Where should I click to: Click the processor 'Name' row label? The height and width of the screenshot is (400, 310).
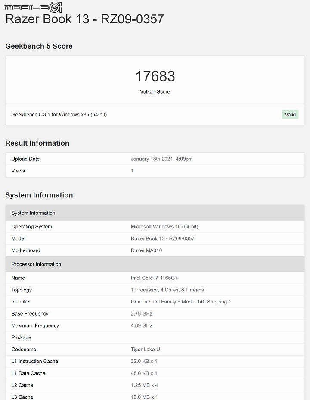tap(18, 278)
